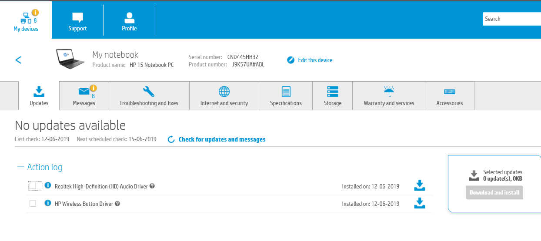The image size is (541, 241).
Task: Open Troubleshooting and fixes tab
Action: tap(149, 96)
